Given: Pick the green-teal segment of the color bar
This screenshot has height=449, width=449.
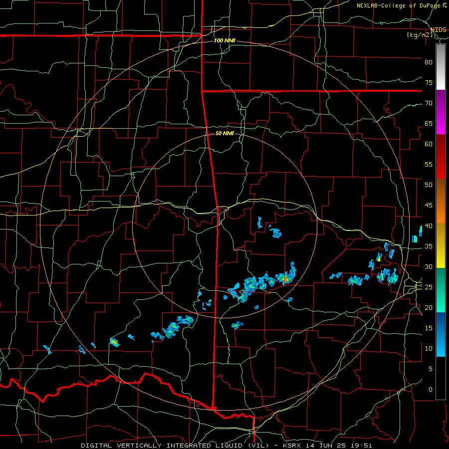Looking at the screenshot, I should [x=441, y=290].
